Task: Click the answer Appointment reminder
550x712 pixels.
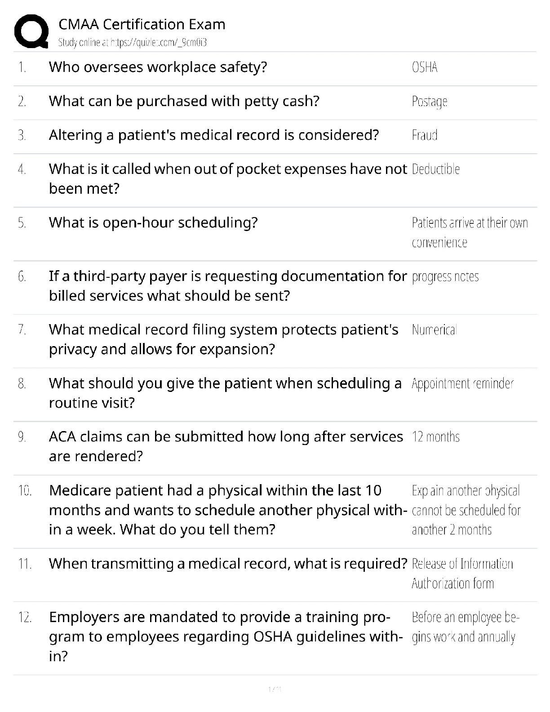Action: tap(462, 383)
